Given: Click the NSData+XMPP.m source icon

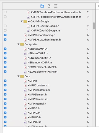Looking at the screenshot, I should [25, 53].
